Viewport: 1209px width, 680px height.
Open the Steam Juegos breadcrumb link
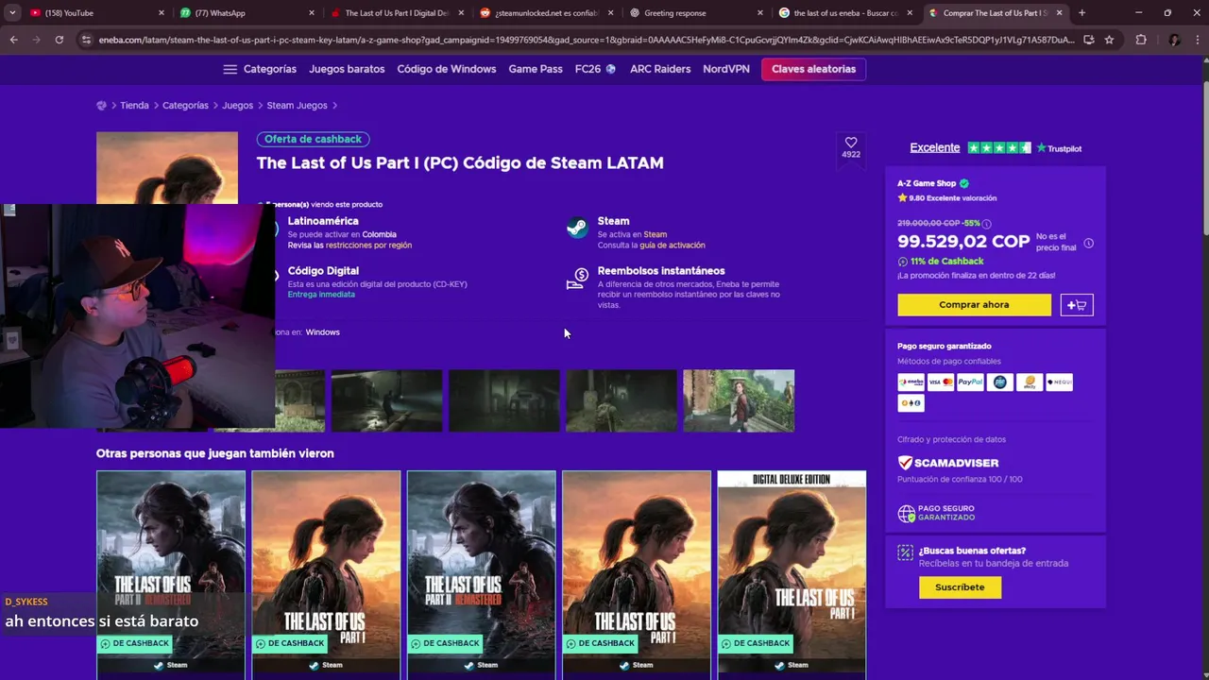(297, 106)
